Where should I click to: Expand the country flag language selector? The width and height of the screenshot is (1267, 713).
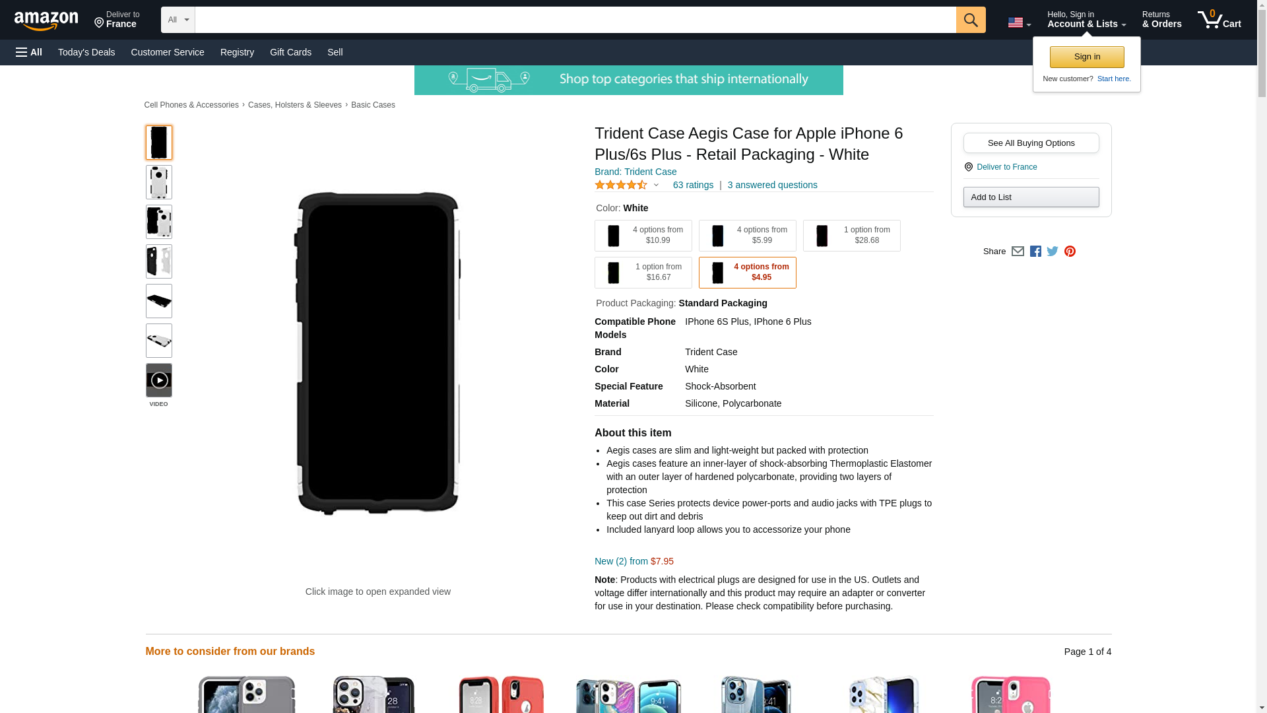pyautogui.click(x=1019, y=22)
